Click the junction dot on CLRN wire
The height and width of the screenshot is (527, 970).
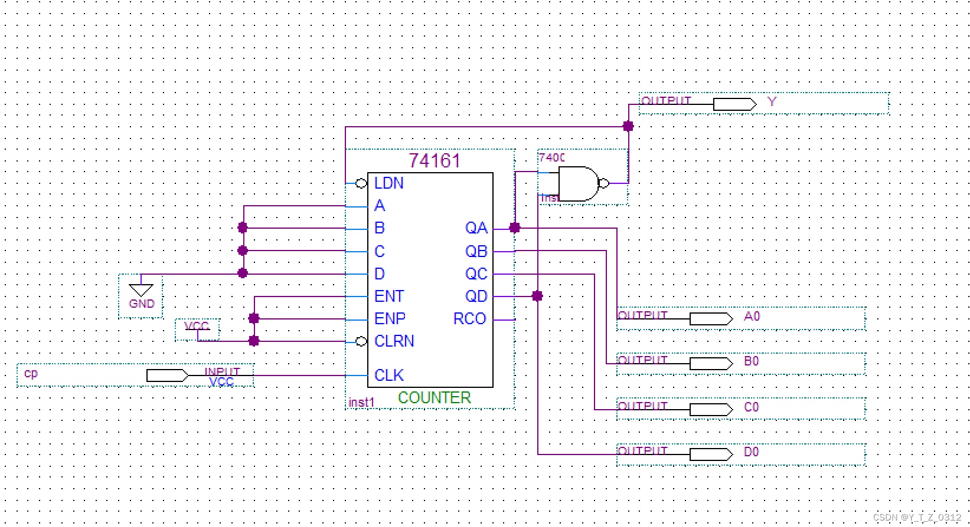(254, 341)
